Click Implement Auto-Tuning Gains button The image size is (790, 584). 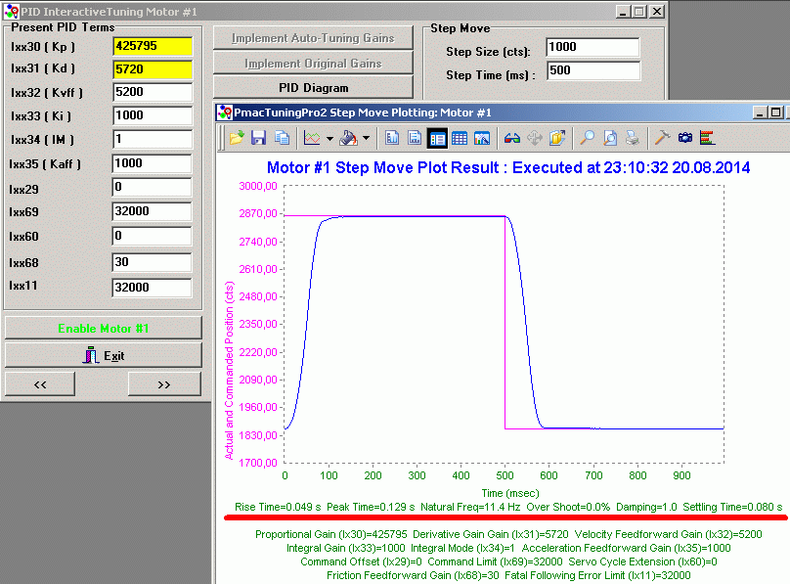(313, 38)
